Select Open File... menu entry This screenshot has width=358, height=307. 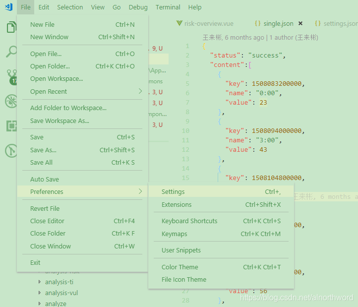click(x=82, y=54)
